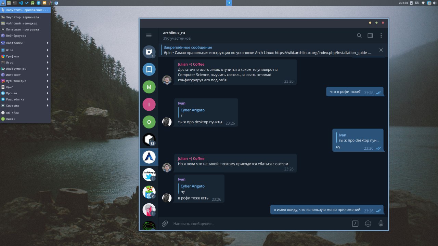
Task: Click the message input field
Action: 260,223
